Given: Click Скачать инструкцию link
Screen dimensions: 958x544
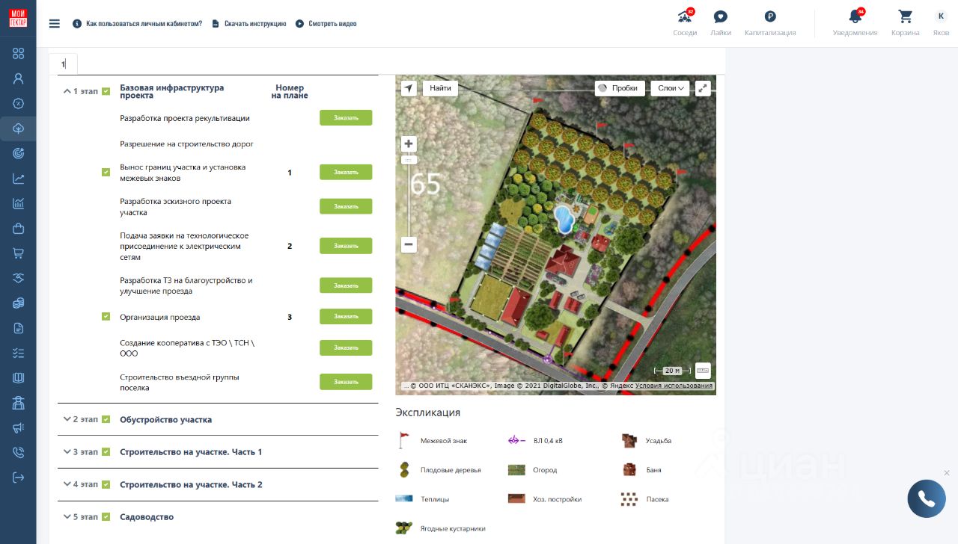Looking at the screenshot, I should (249, 24).
